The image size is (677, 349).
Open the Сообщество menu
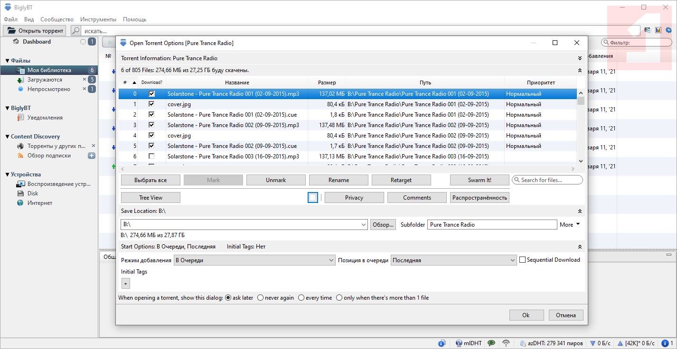[57, 19]
